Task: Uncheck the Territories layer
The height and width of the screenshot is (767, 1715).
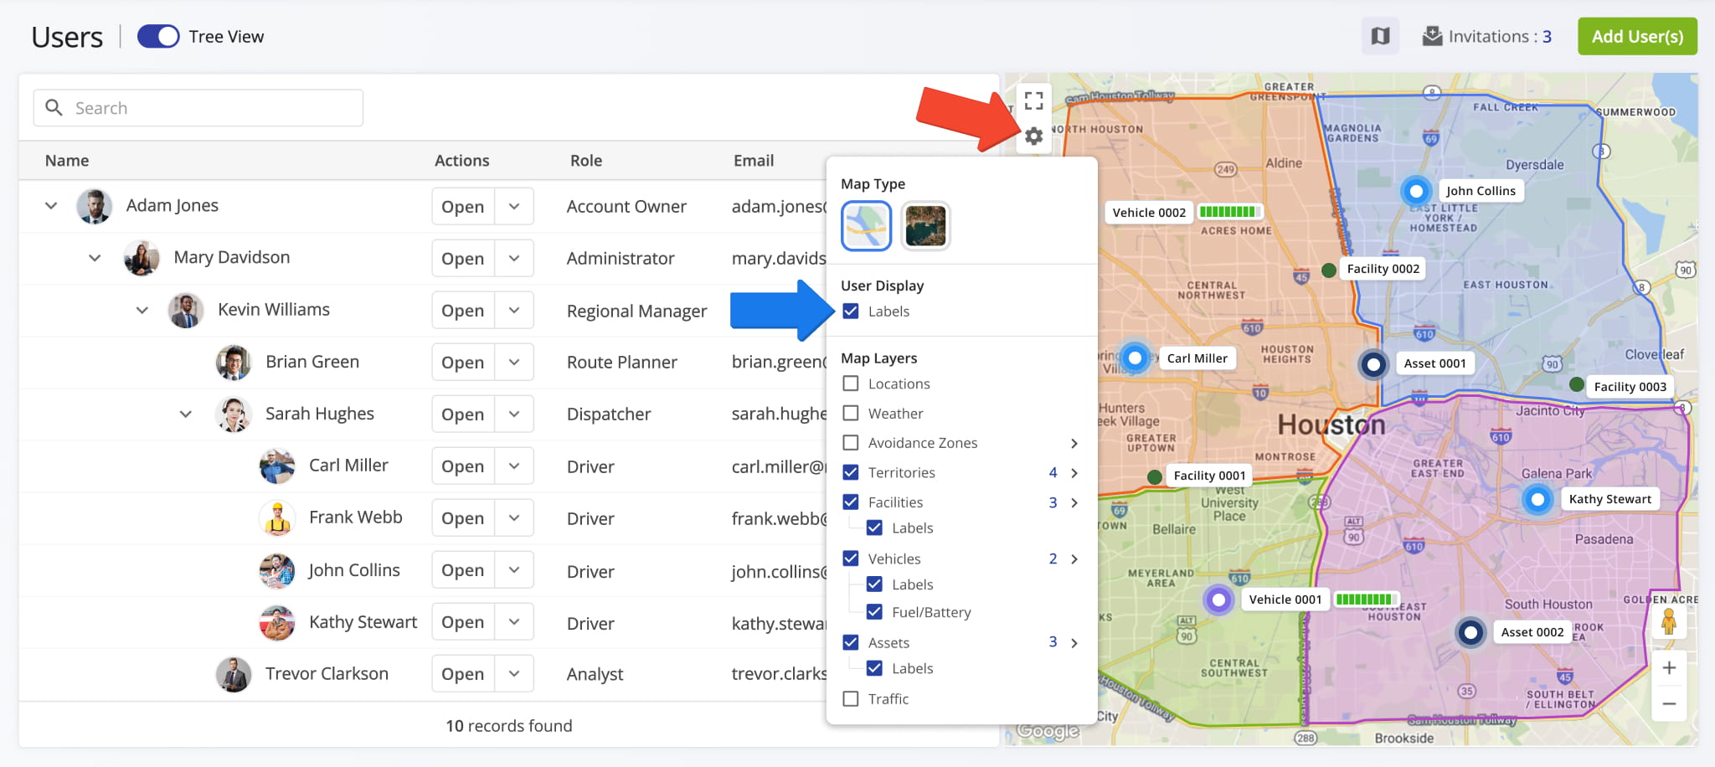Action: pyautogui.click(x=851, y=472)
